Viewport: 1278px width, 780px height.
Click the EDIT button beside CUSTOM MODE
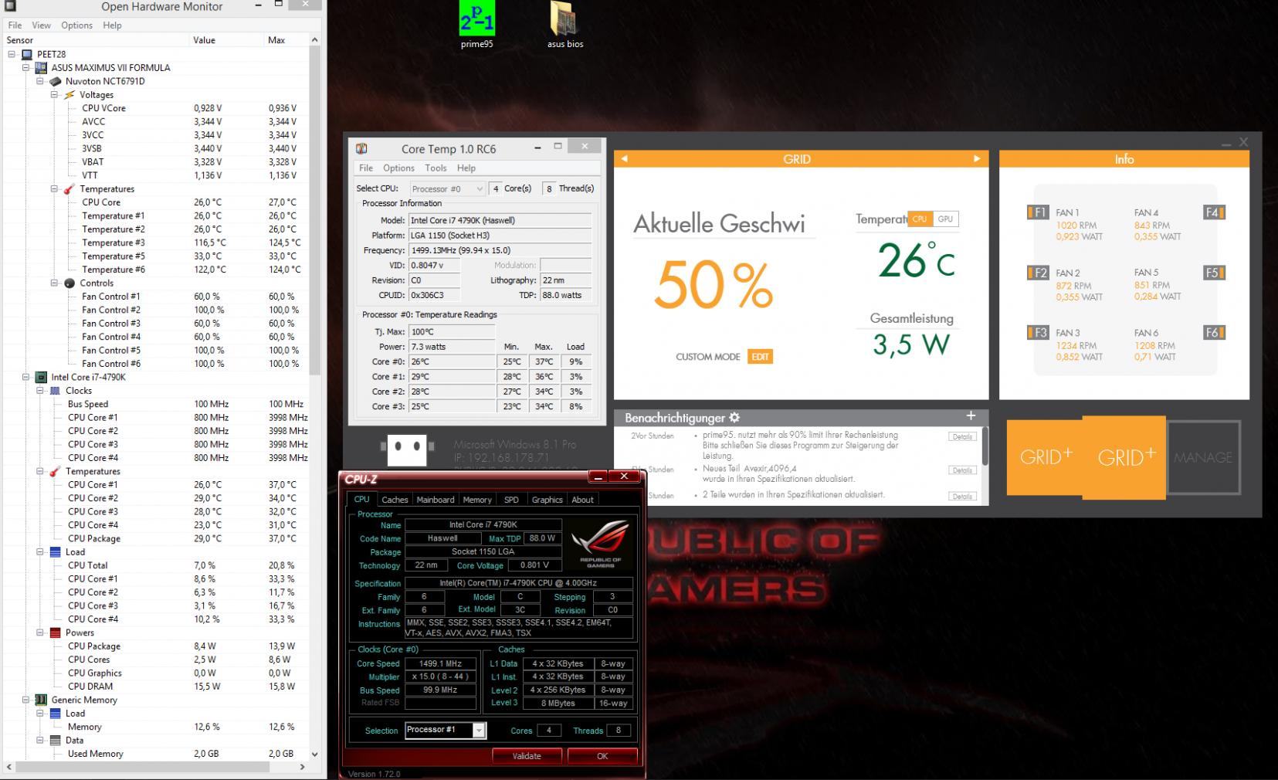(761, 357)
